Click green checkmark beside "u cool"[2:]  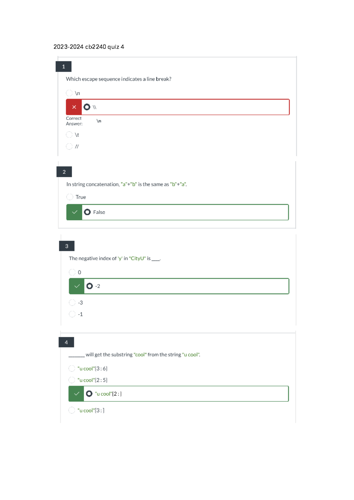(x=76, y=394)
